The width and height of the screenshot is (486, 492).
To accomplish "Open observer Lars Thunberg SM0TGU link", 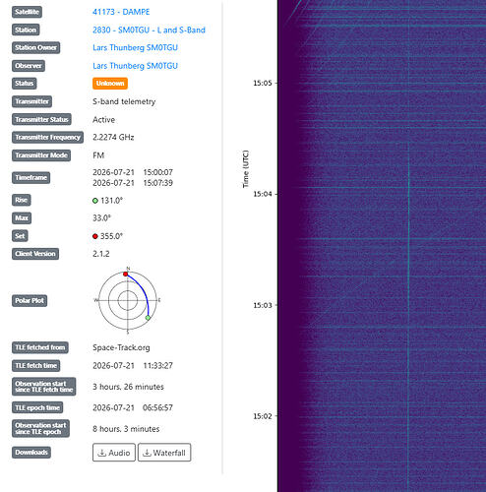I will pos(135,66).
